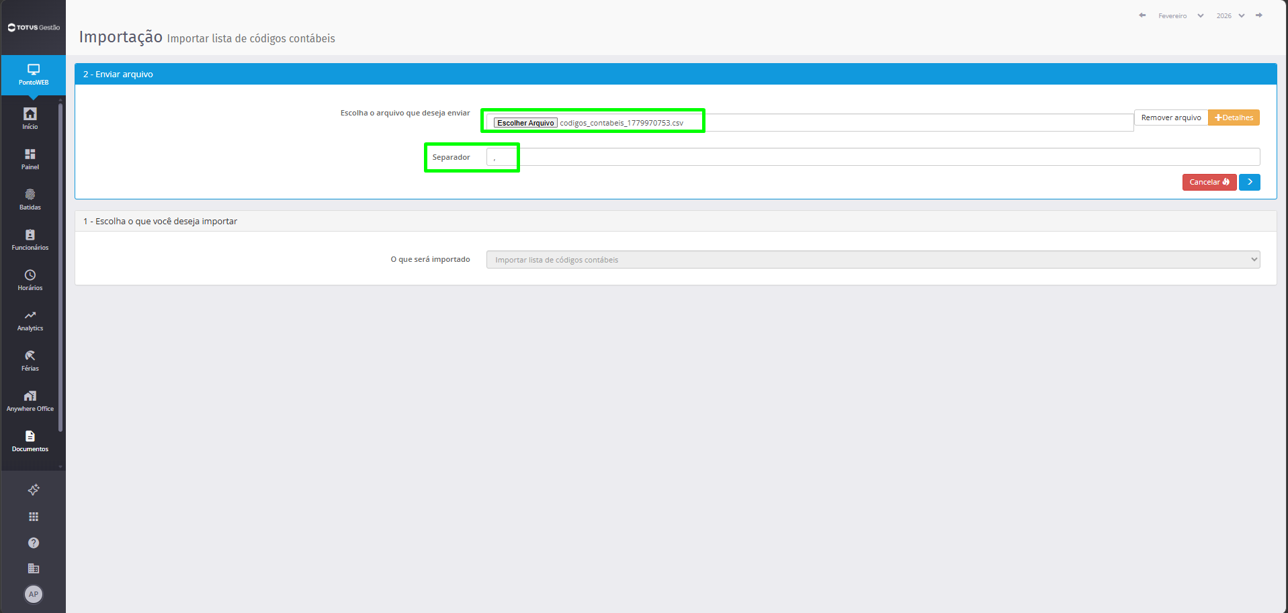Open the apps grid icon
Viewport: 1288px width, 613px height.
coord(34,516)
